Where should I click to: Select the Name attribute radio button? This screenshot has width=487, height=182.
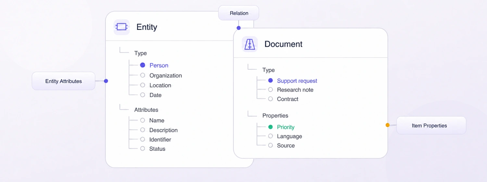click(x=143, y=120)
